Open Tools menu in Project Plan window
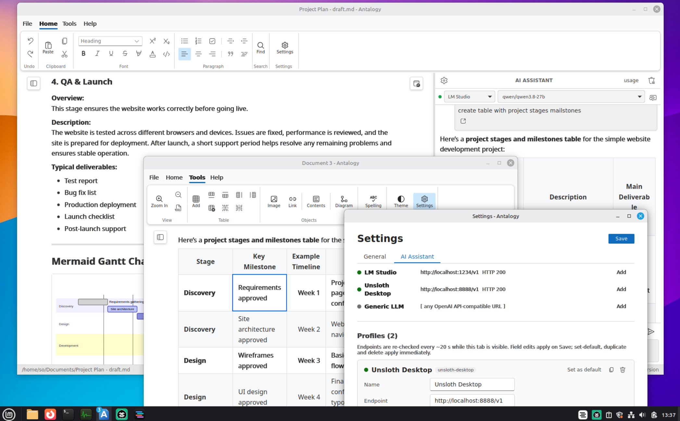The image size is (680, 421). click(x=69, y=23)
